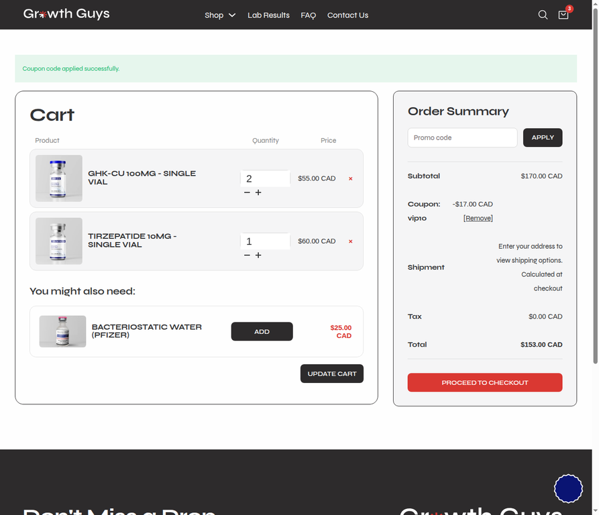The height and width of the screenshot is (515, 599).
Task: Remove Tirzepatide 10MG from cart
Action: [350, 241]
